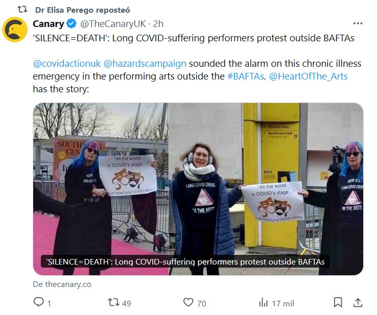Open the @covidactionuk mention
This screenshot has width=377, height=315.
coord(67,64)
